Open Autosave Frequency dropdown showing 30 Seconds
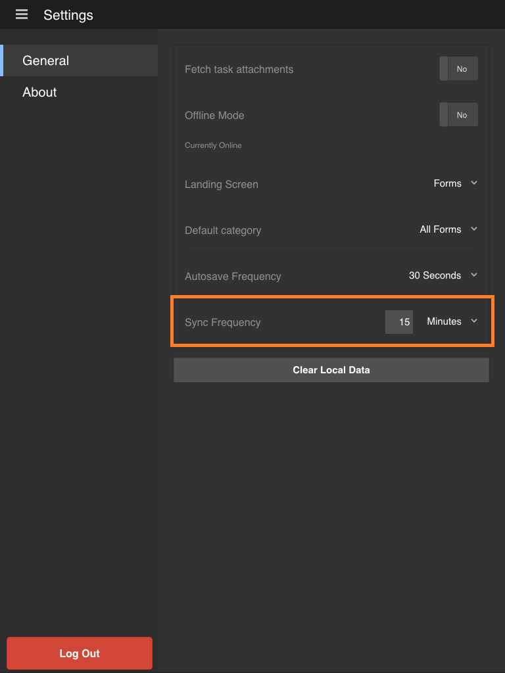This screenshot has width=505, height=673. click(443, 275)
